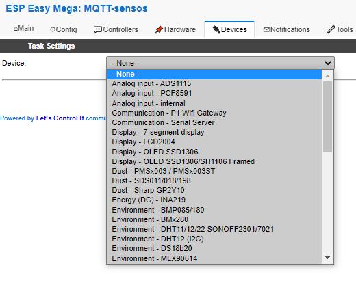Pick Environment - DS18b20 from list
The height and width of the screenshot is (283, 356).
pyautogui.click(x=214, y=248)
